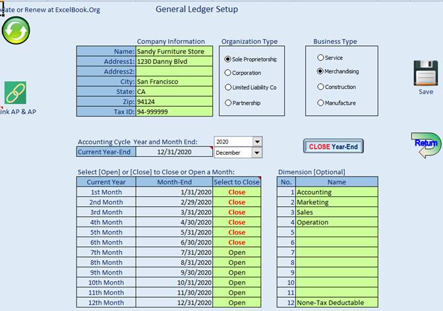
Task: Click Open status for 7th Month
Action: [x=237, y=252]
